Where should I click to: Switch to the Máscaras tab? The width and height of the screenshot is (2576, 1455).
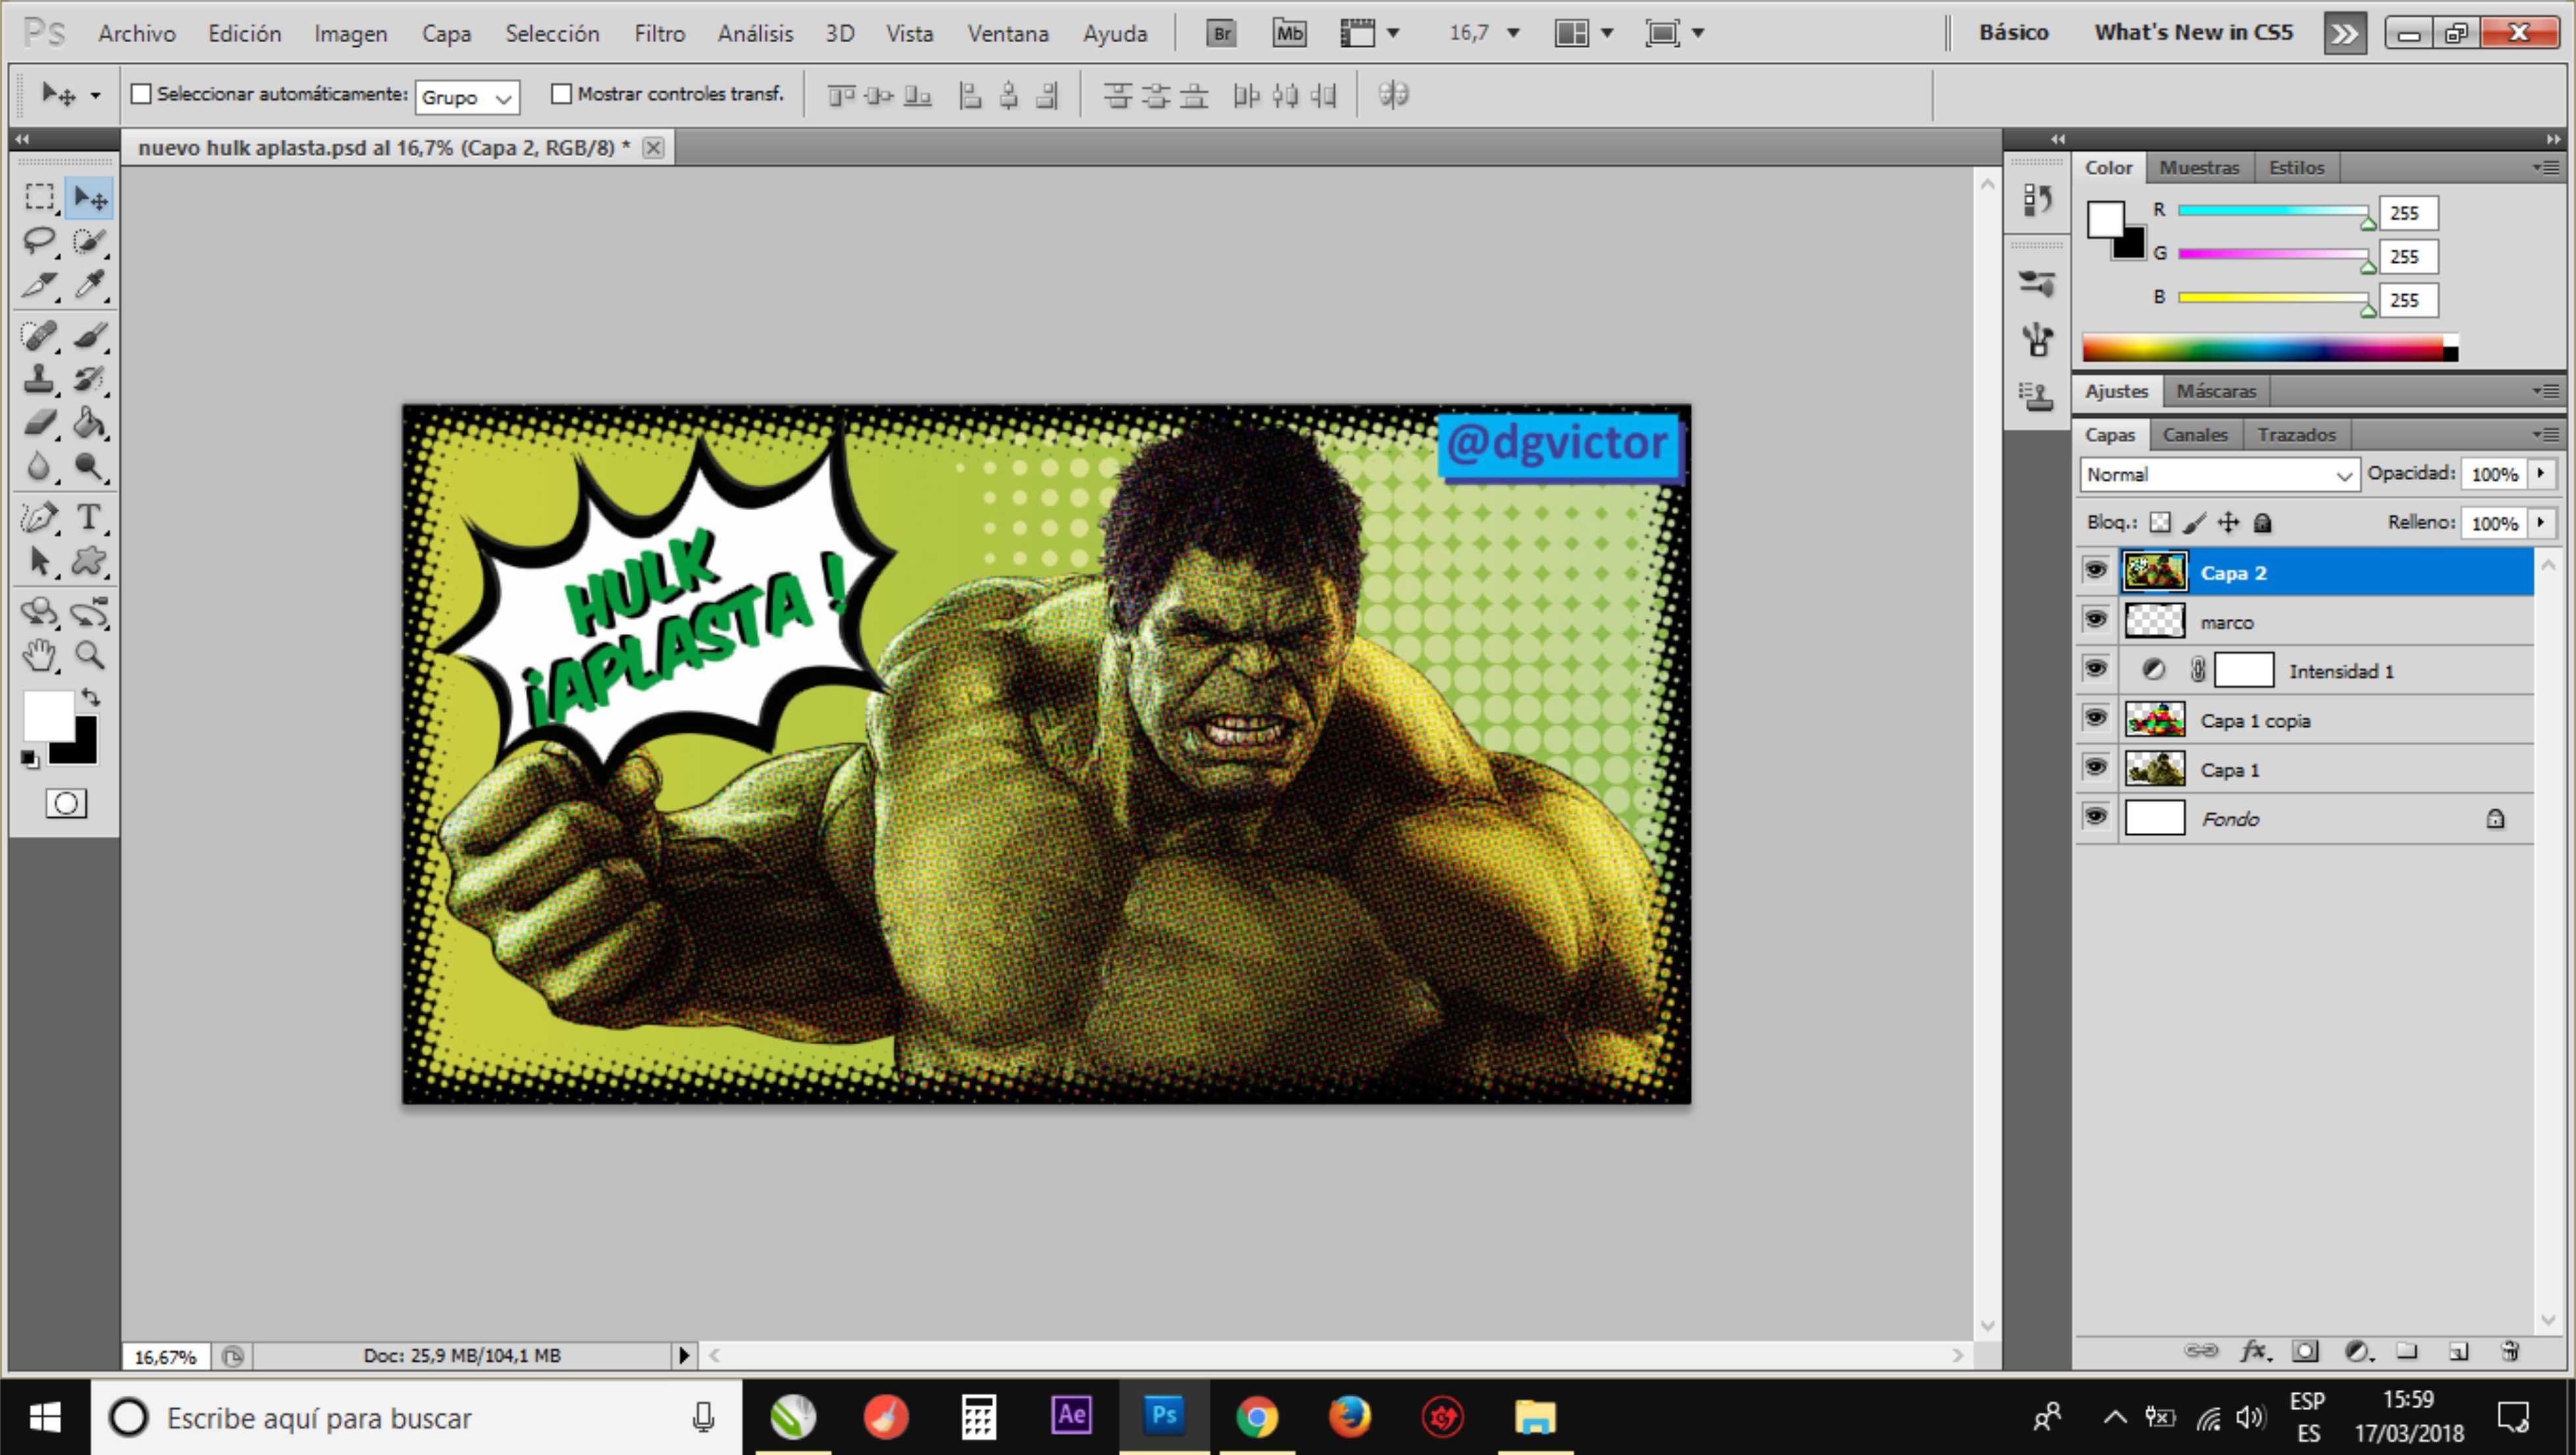tap(2216, 391)
